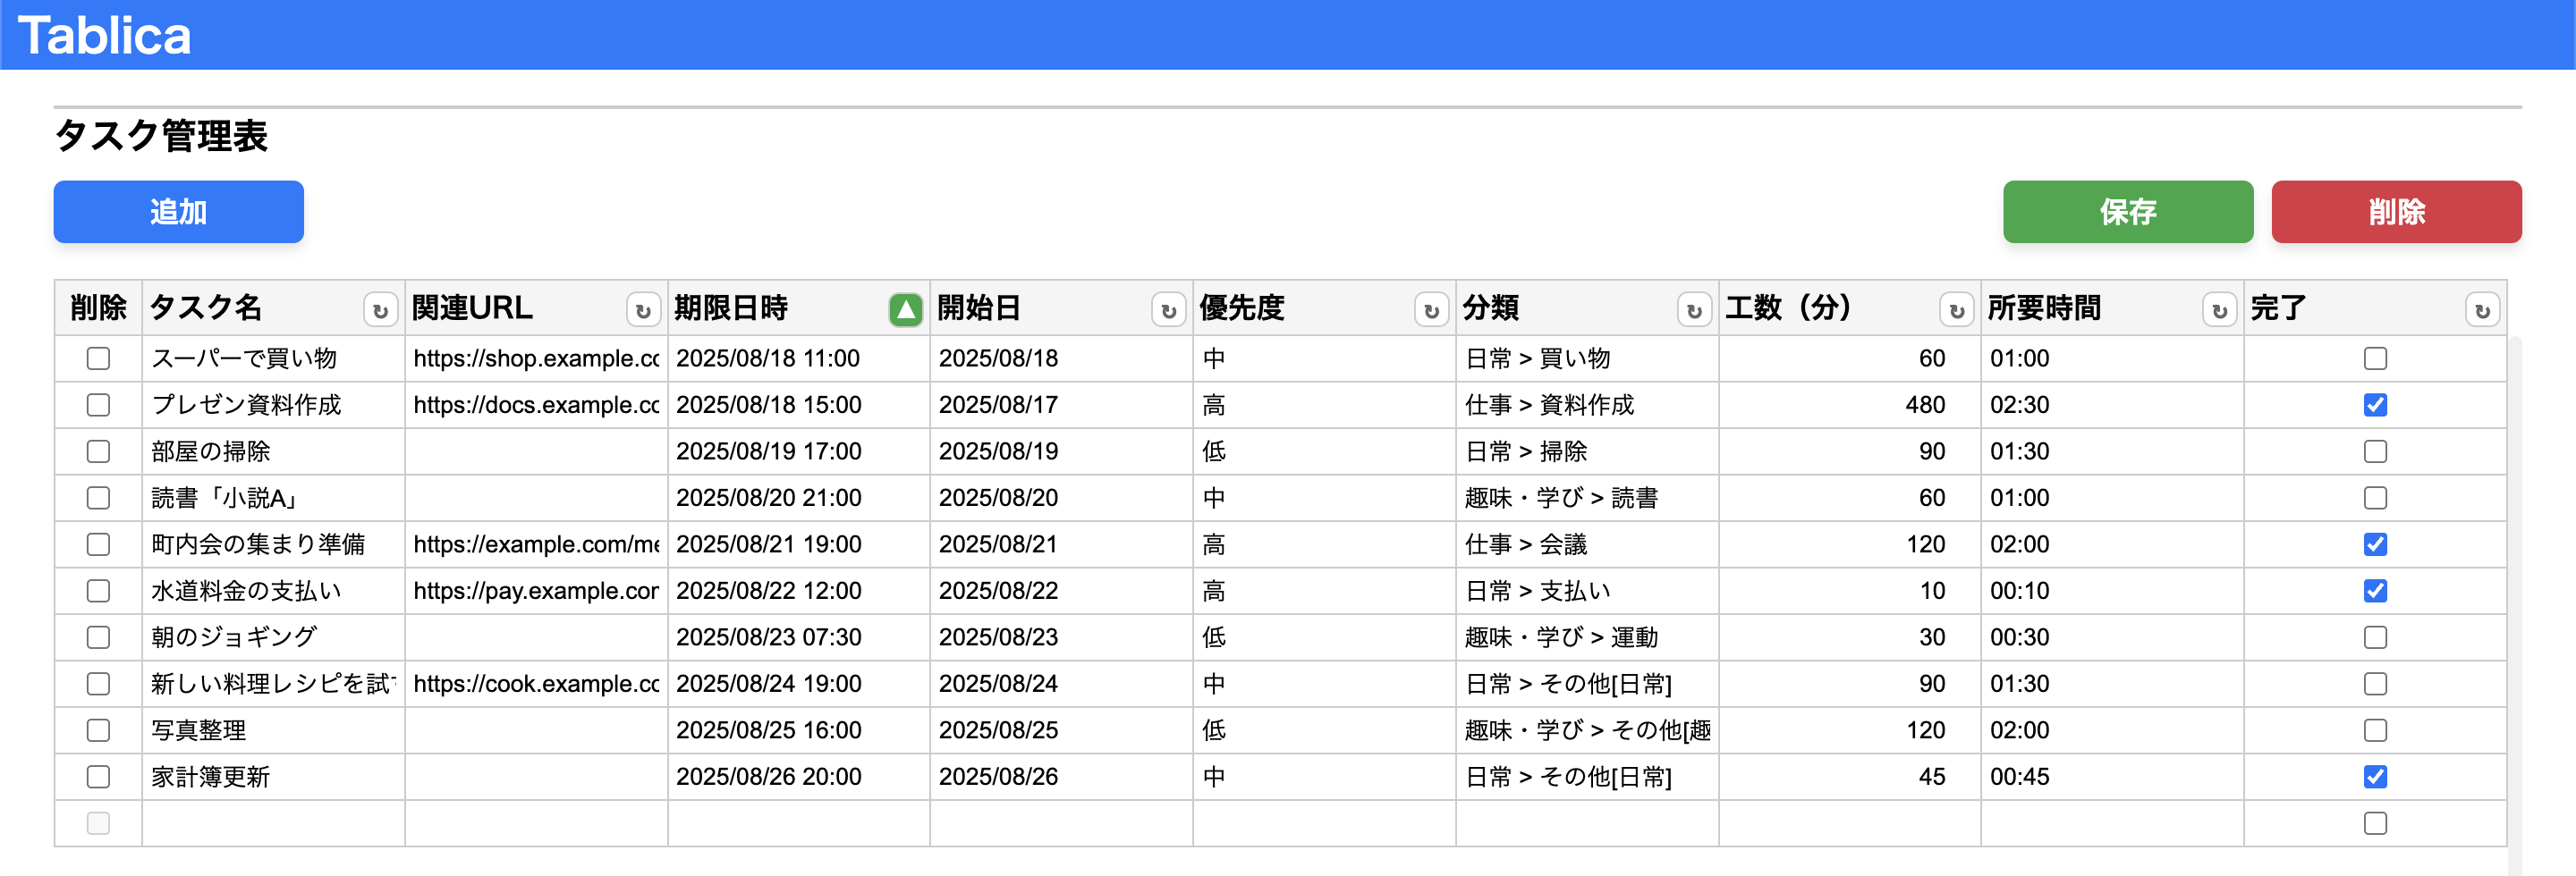Click the sort icon in 開始日 column header
The image size is (2576, 876).
pos(1168,311)
